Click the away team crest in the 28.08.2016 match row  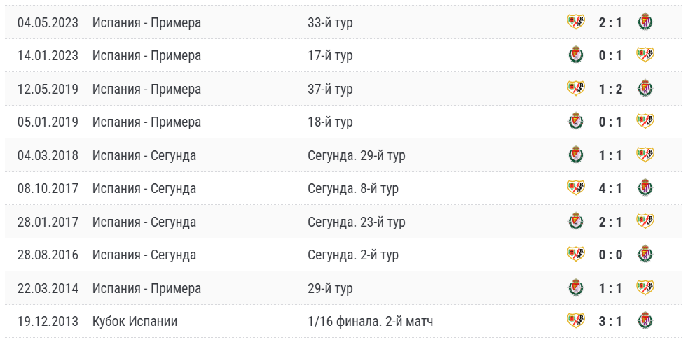tap(645, 255)
